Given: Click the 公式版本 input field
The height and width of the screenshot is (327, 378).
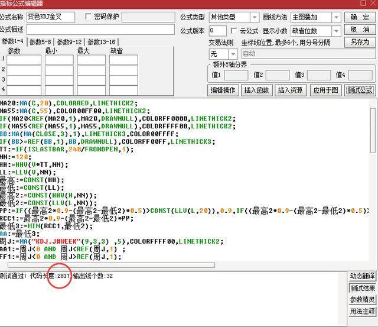Looking at the screenshot, I should pyautogui.click(x=218, y=31).
